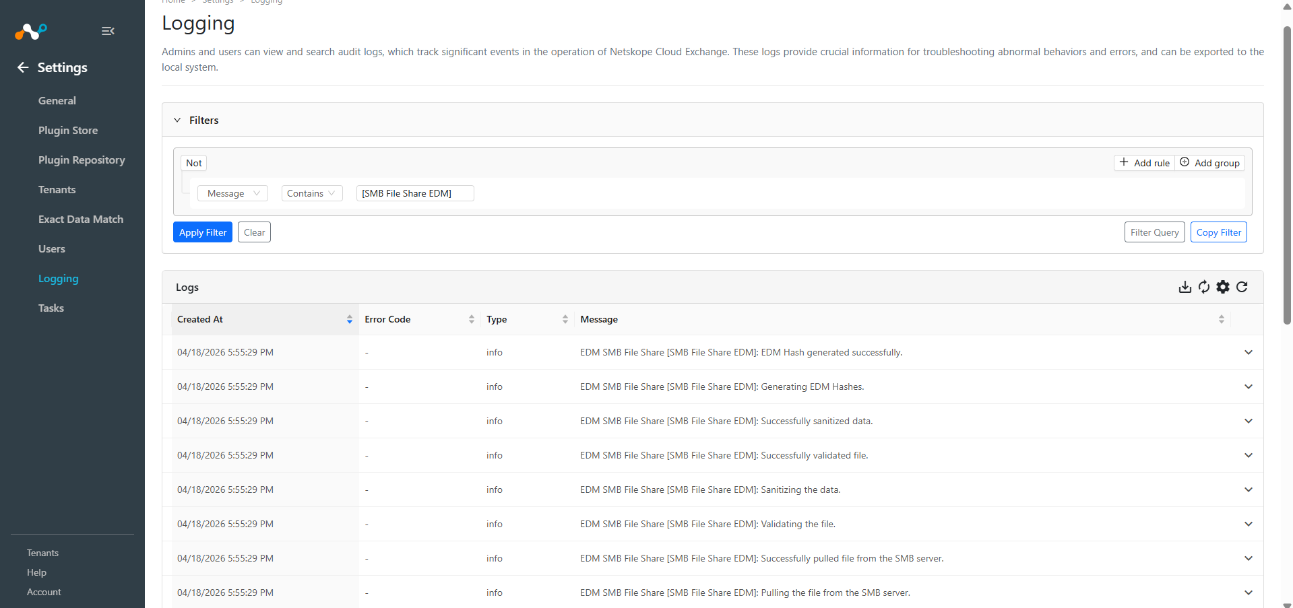Sort logs using the Created At sort arrows

(350, 320)
